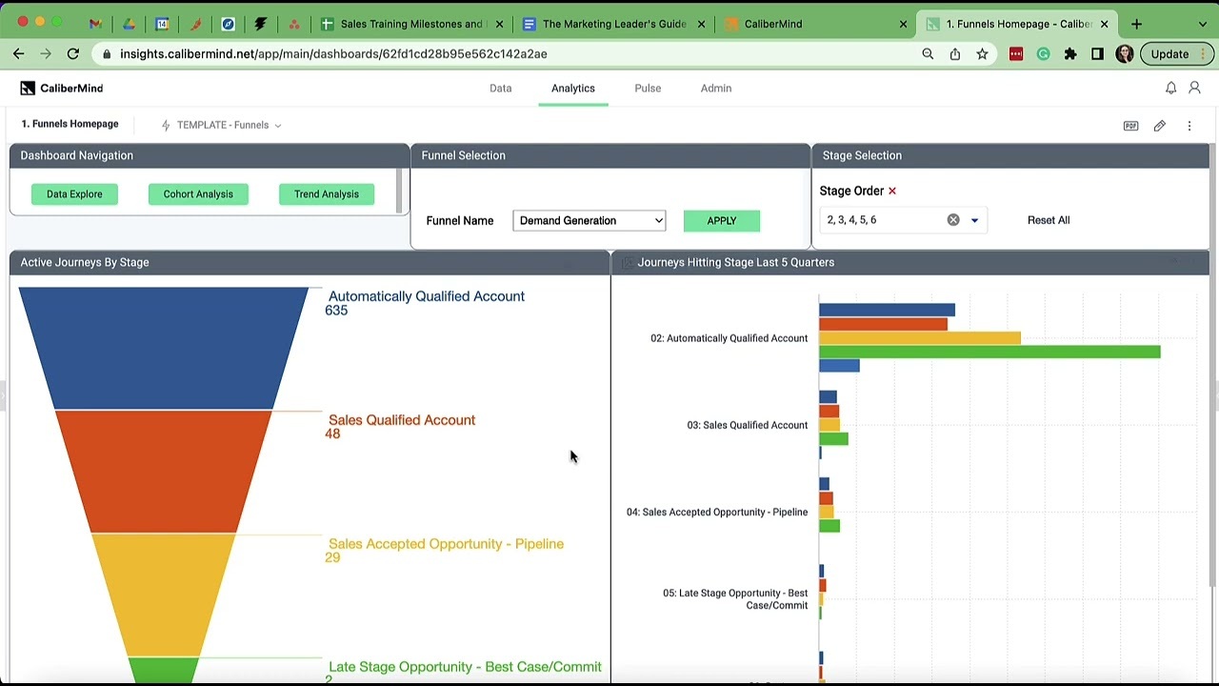The image size is (1219, 686).
Task: Apply the Demand Generation funnel selection
Action: click(x=721, y=220)
